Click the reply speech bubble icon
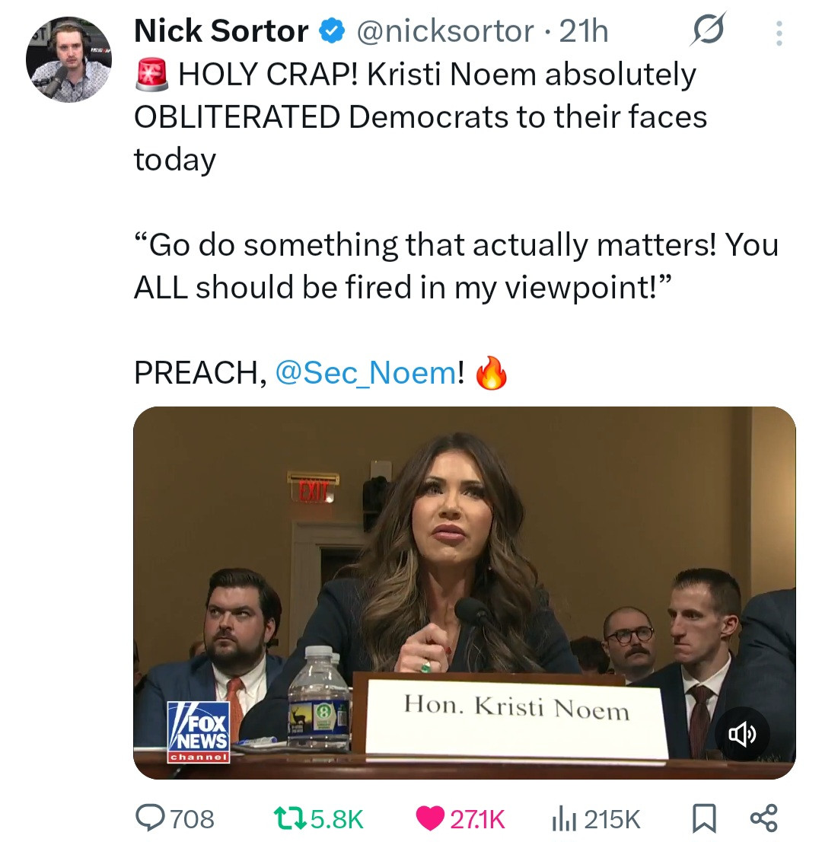Image resolution: width=822 pixels, height=842 pixels. pos(148,818)
